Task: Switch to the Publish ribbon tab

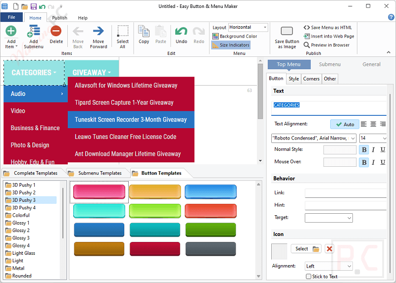Action: pos(59,18)
